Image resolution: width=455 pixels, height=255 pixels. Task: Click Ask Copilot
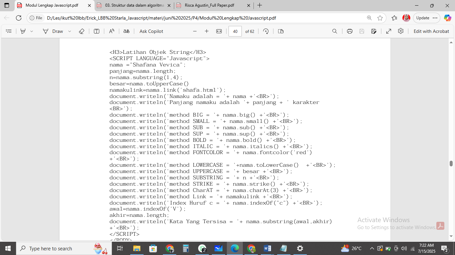pyautogui.click(x=151, y=31)
